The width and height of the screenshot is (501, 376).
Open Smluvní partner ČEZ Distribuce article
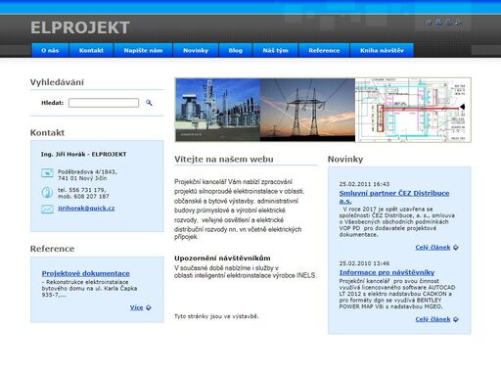(x=394, y=197)
